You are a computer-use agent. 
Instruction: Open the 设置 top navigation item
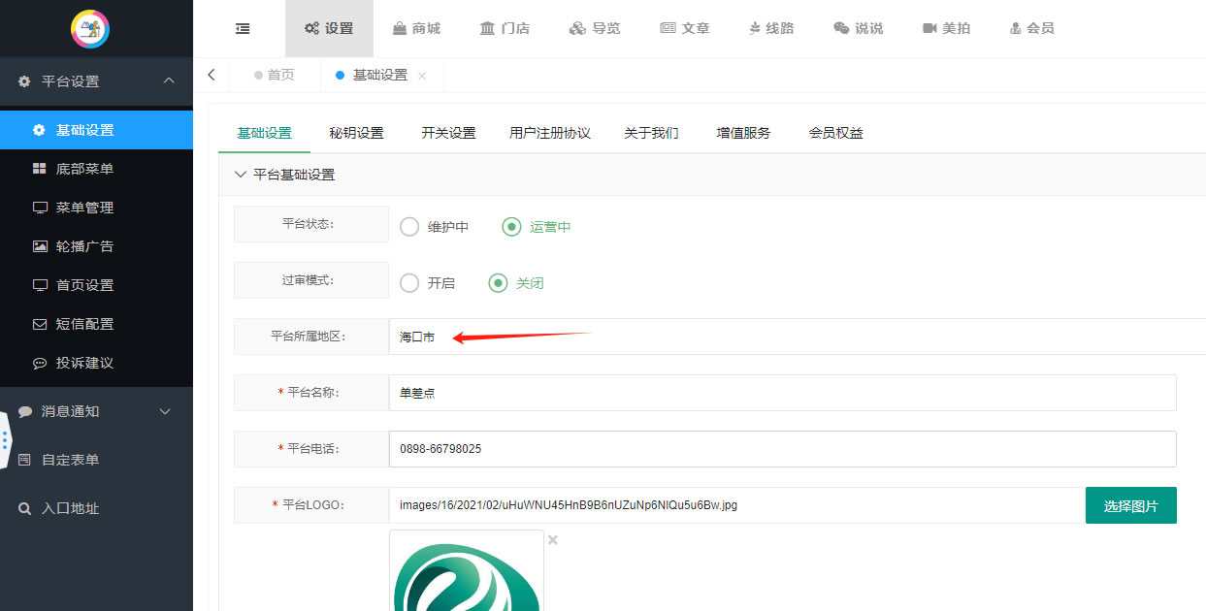329,29
